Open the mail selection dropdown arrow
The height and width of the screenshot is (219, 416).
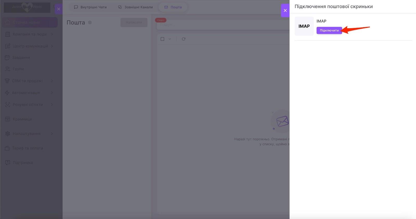tap(170, 39)
